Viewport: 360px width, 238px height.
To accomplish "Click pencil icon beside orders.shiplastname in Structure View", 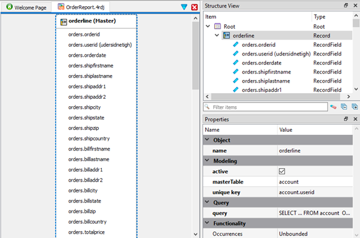I will (236, 81).
